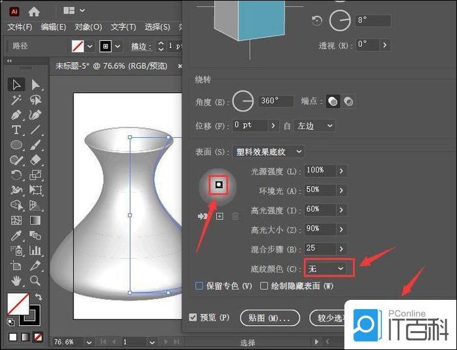Select the Artboard tool

[16, 265]
